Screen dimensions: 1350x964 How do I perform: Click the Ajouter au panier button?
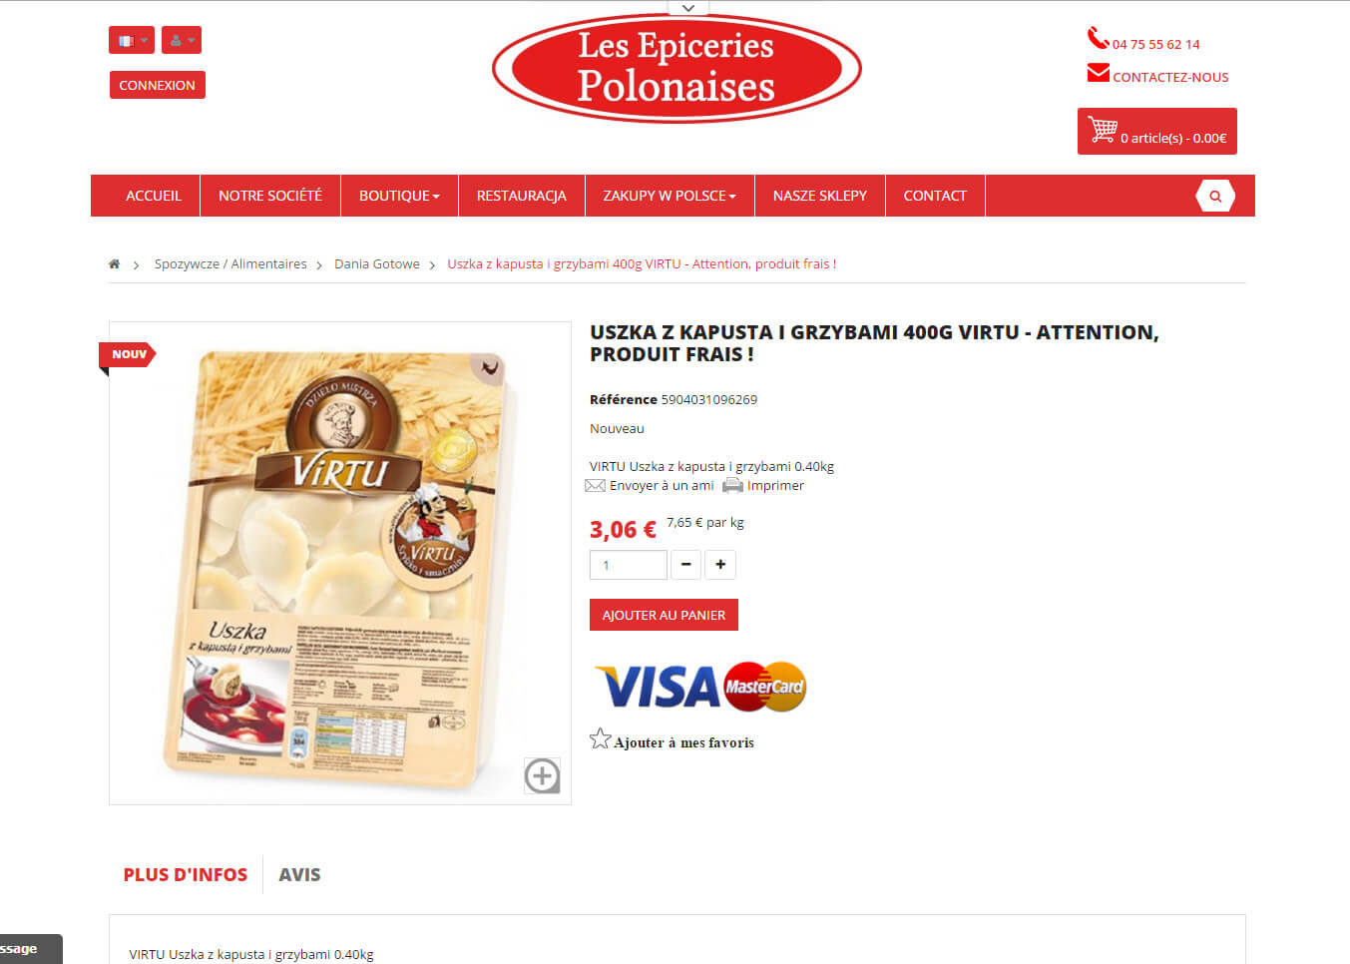[x=664, y=615]
